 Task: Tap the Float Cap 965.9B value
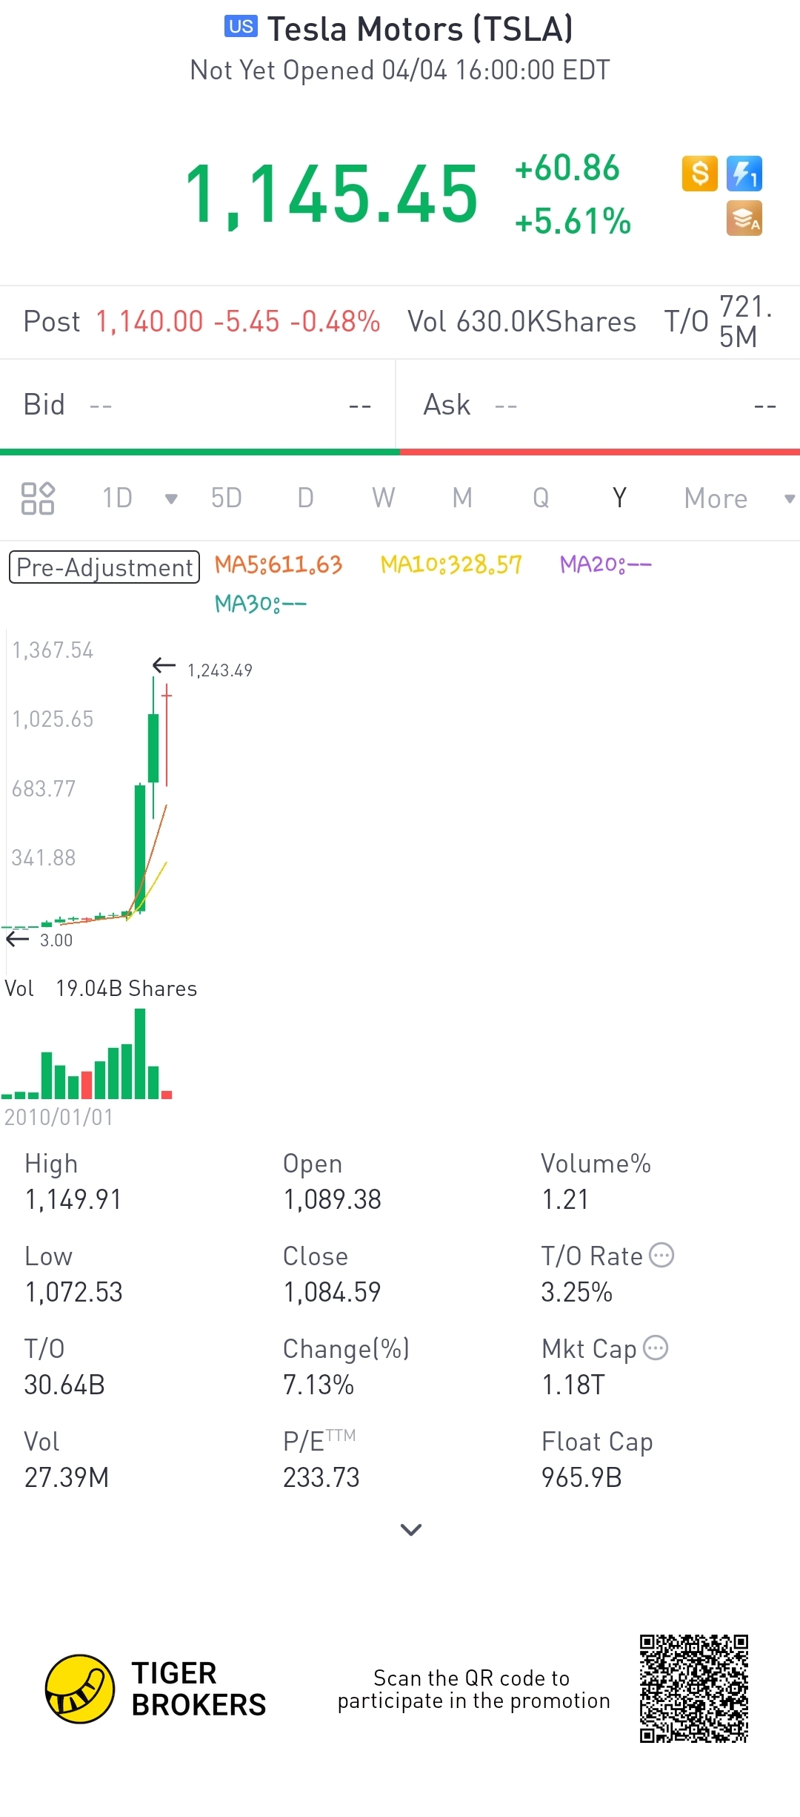click(x=581, y=1477)
